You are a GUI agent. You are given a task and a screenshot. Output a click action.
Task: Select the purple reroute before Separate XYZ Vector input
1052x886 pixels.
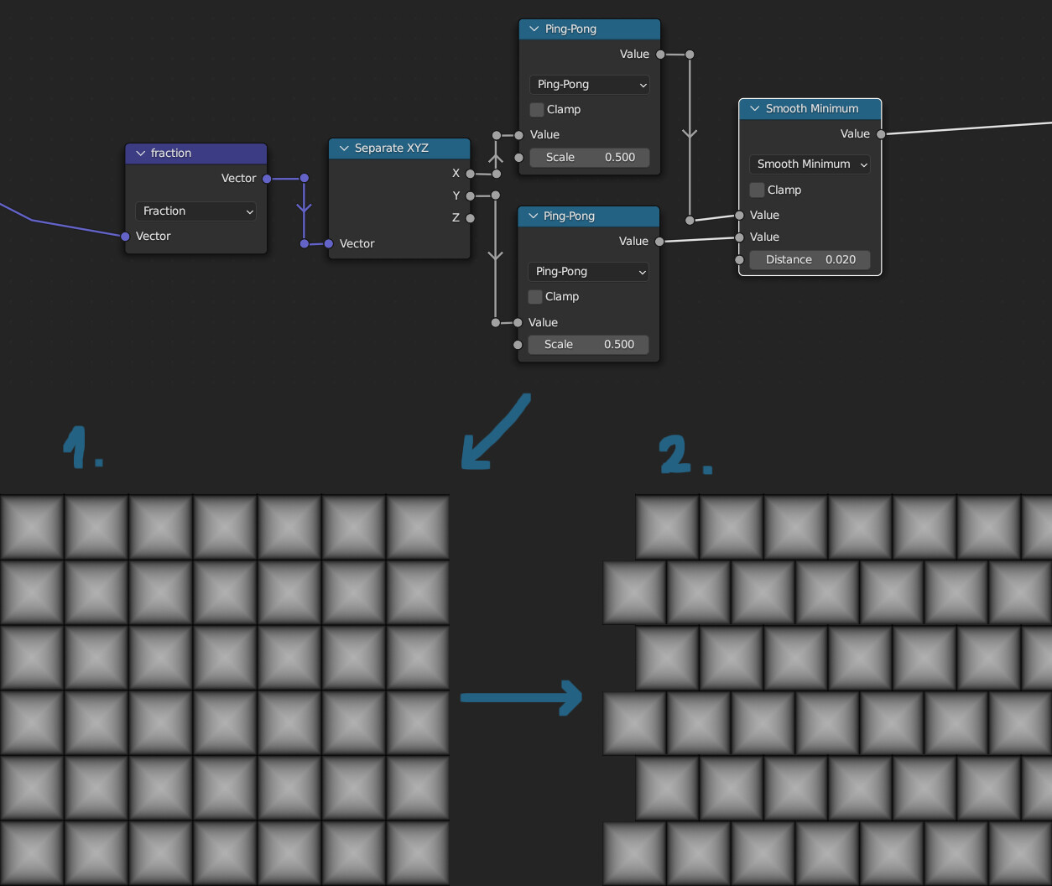click(305, 244)
